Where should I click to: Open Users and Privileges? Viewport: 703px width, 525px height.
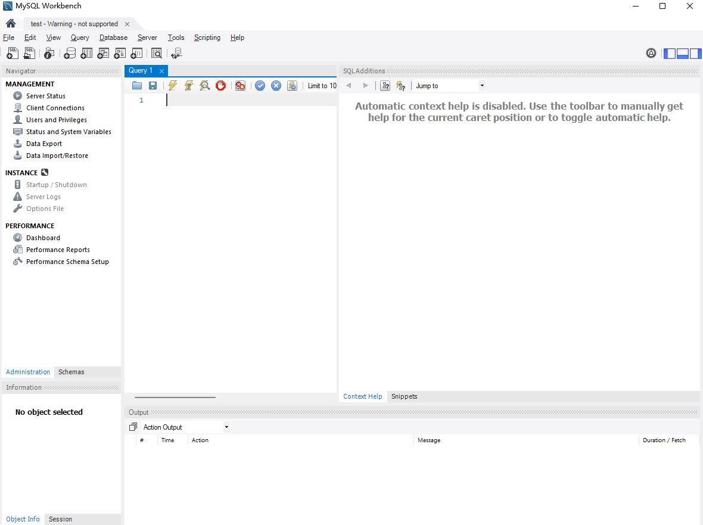tap(57, 120)
